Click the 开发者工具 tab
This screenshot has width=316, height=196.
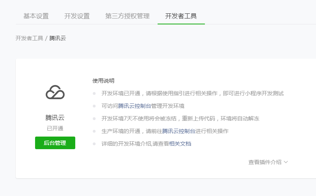[181, 16]
